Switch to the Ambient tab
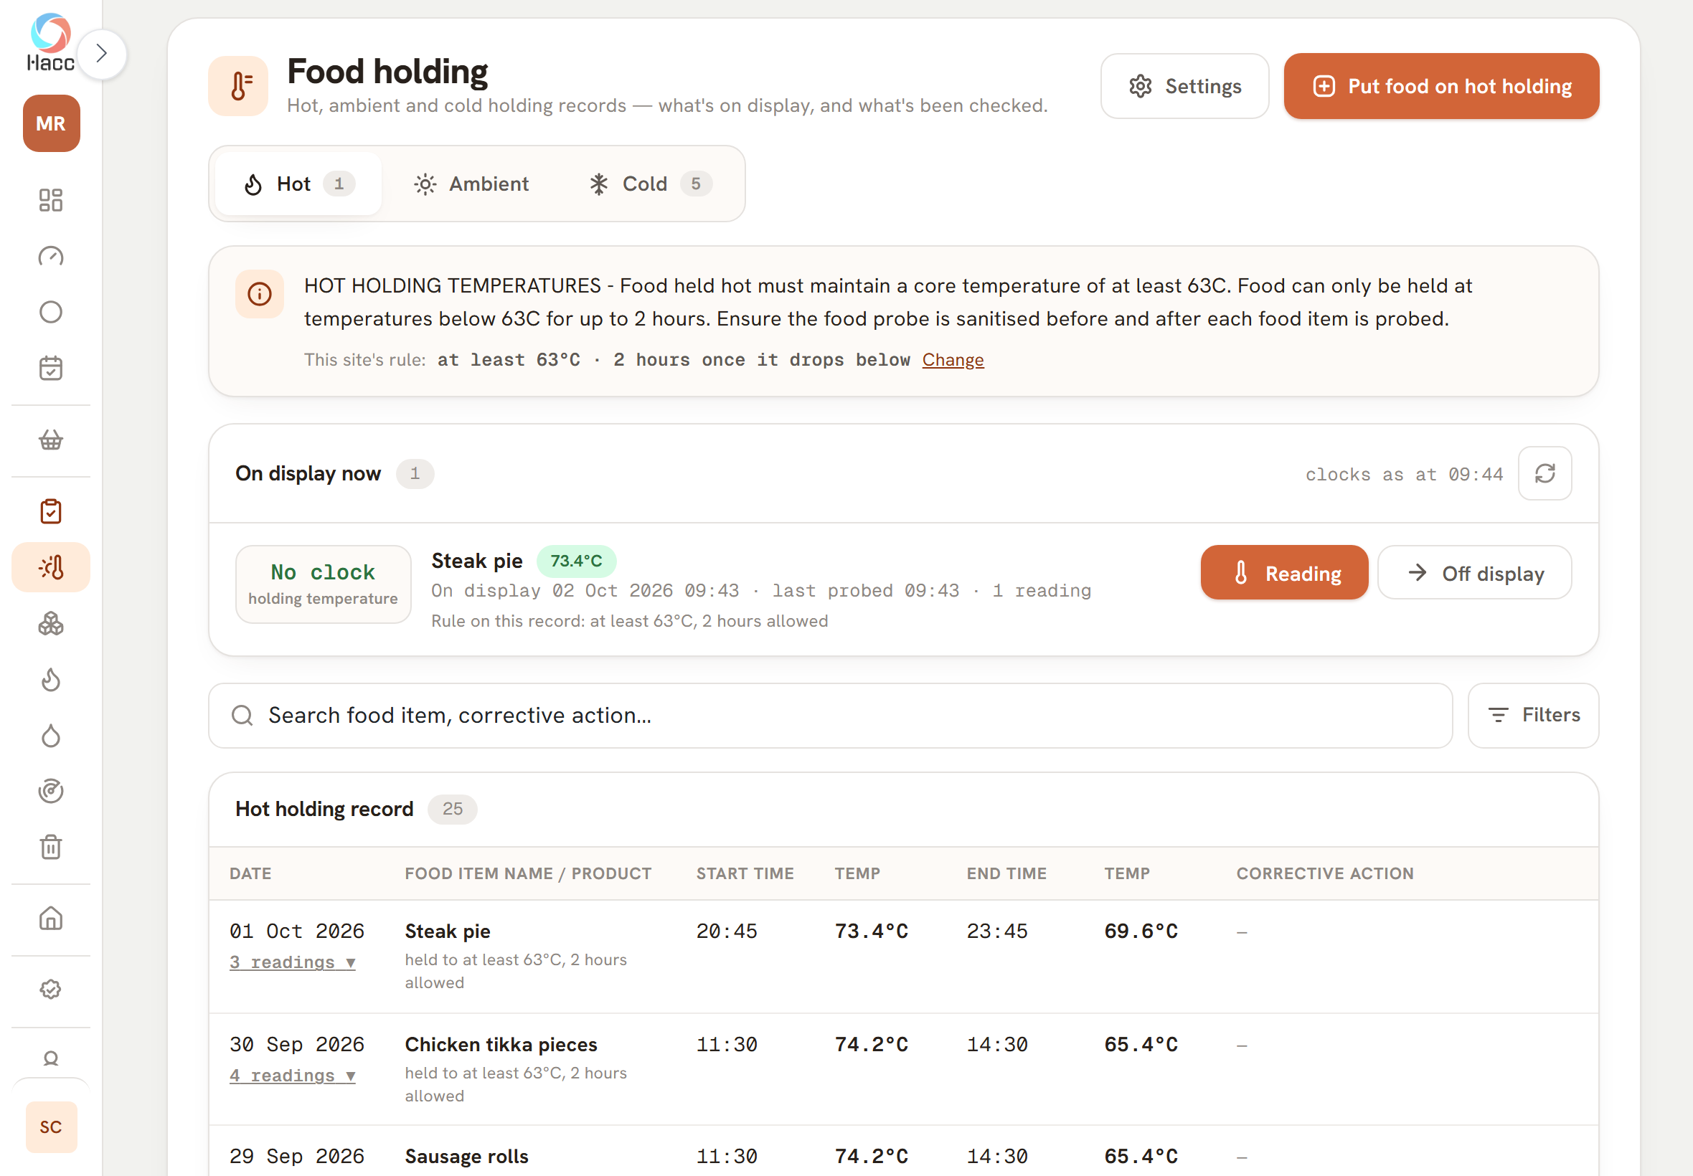The height and width of the screenshot is (1176, 1693). (472, 184)
